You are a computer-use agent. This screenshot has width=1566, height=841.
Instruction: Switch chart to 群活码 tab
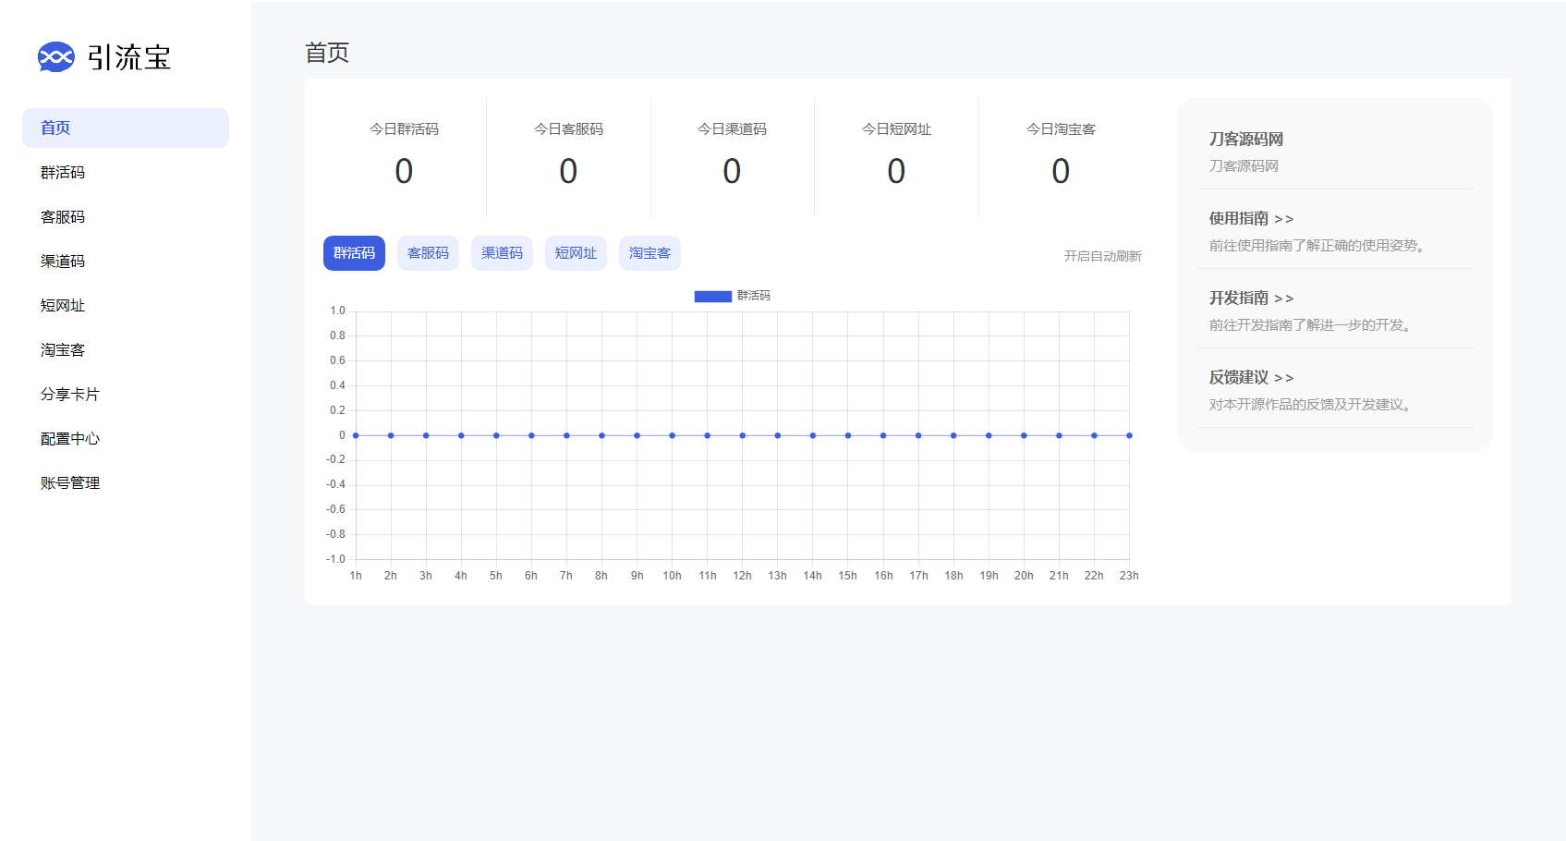354,253
